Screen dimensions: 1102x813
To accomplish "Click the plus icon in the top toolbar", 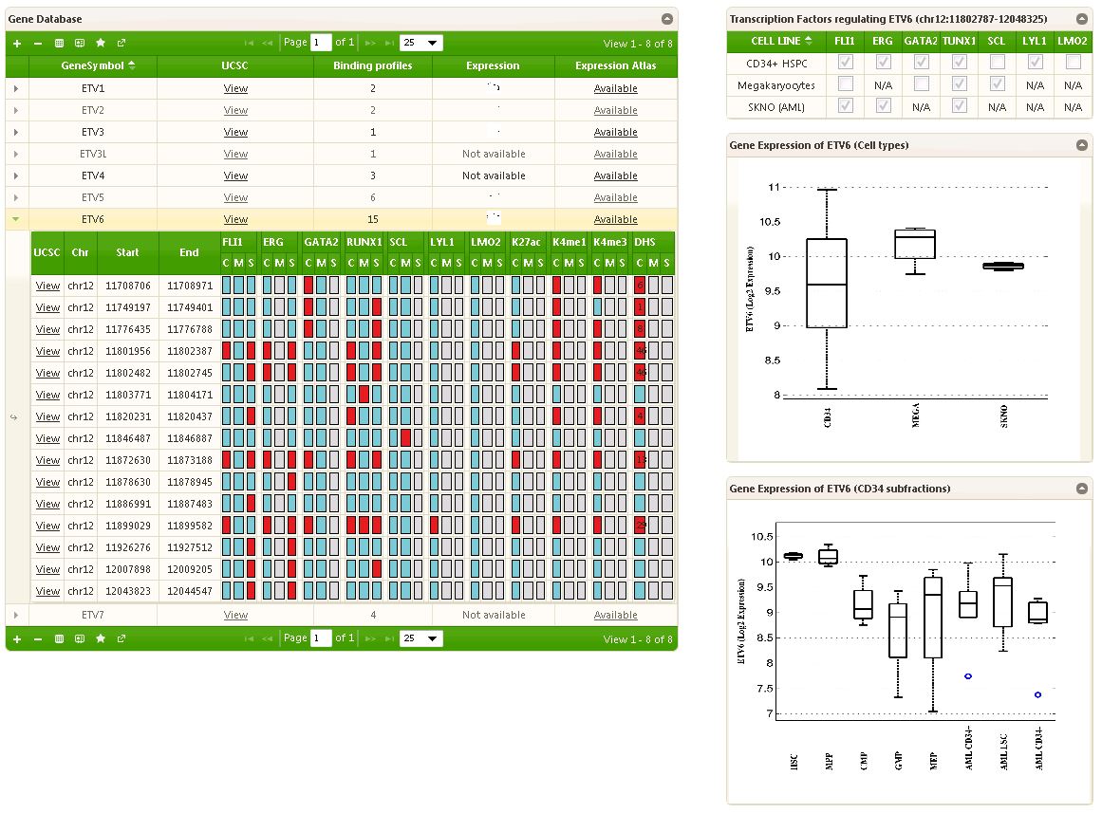I will (17, 44).
